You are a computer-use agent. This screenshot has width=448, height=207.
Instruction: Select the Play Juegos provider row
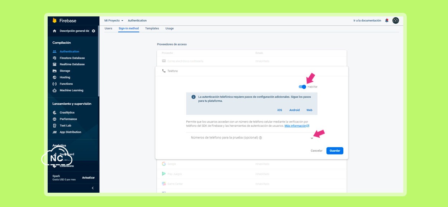click(x=252, y=174)
